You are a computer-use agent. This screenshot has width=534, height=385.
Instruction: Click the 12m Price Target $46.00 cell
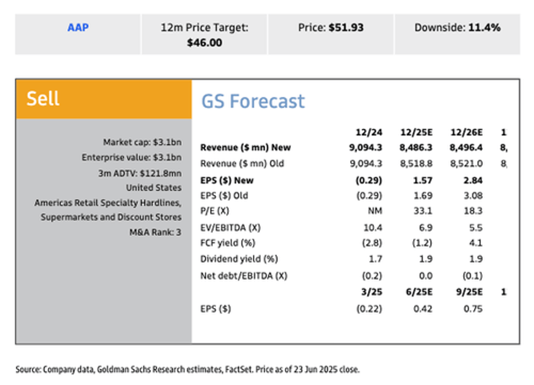click(x=204, y=35)
